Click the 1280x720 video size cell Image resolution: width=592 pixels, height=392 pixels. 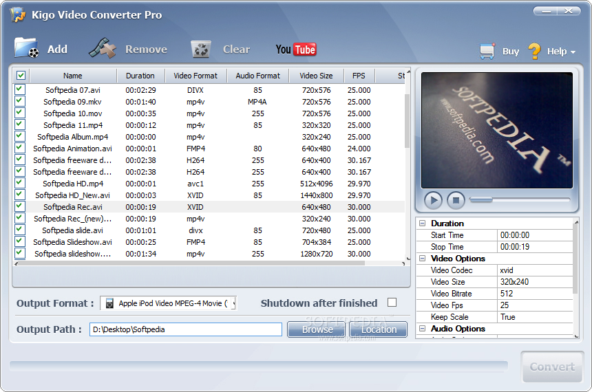317,254
